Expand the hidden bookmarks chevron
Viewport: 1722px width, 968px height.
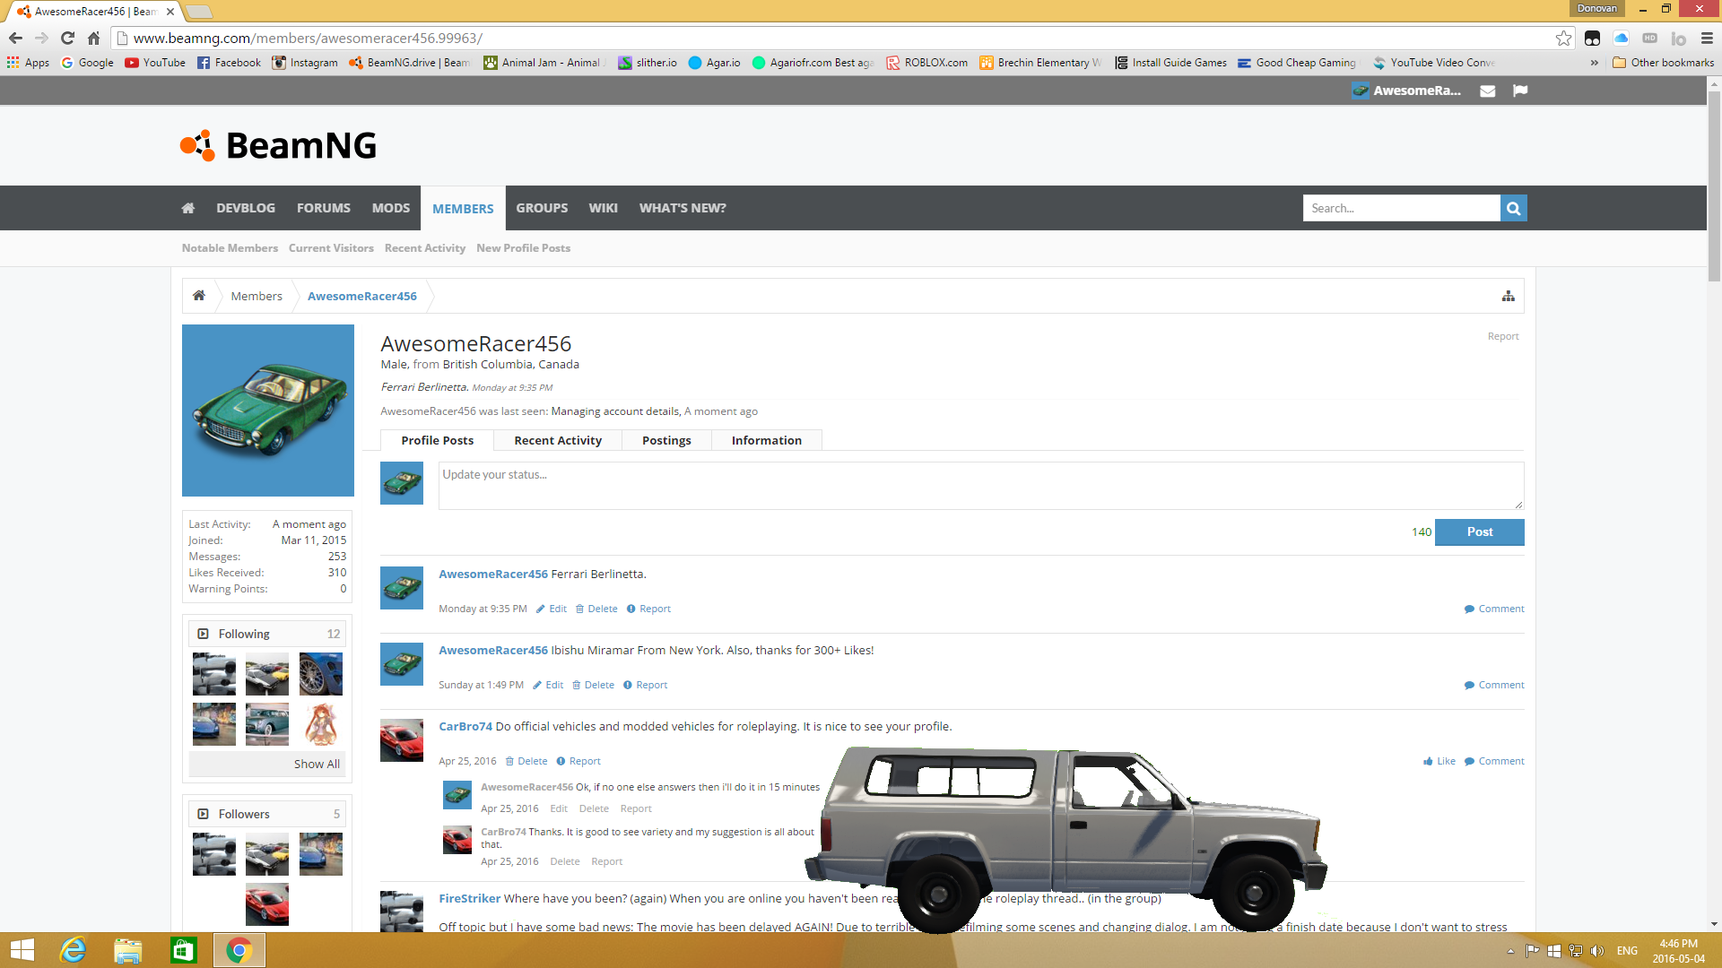[1594, 63]
